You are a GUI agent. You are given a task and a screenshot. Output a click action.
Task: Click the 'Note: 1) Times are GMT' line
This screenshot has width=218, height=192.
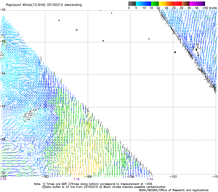[93, 184]
